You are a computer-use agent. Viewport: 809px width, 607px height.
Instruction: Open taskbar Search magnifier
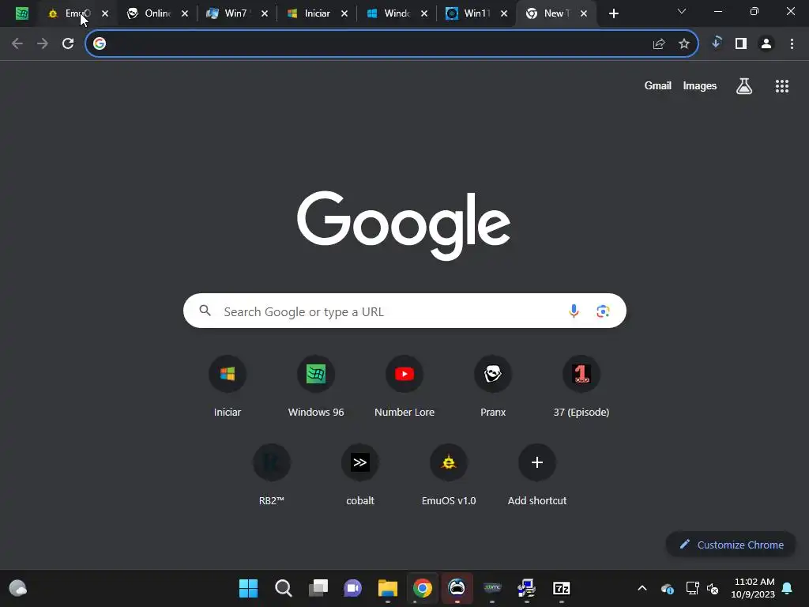(284, 588)
